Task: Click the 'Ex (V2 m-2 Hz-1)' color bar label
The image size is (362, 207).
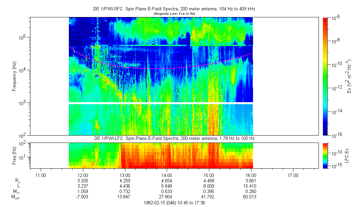Action: pos(349,76)
